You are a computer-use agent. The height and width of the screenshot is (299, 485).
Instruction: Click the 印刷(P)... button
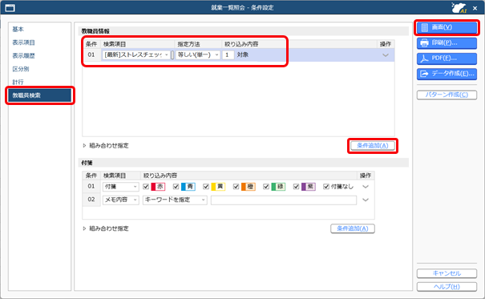(447, 43)
